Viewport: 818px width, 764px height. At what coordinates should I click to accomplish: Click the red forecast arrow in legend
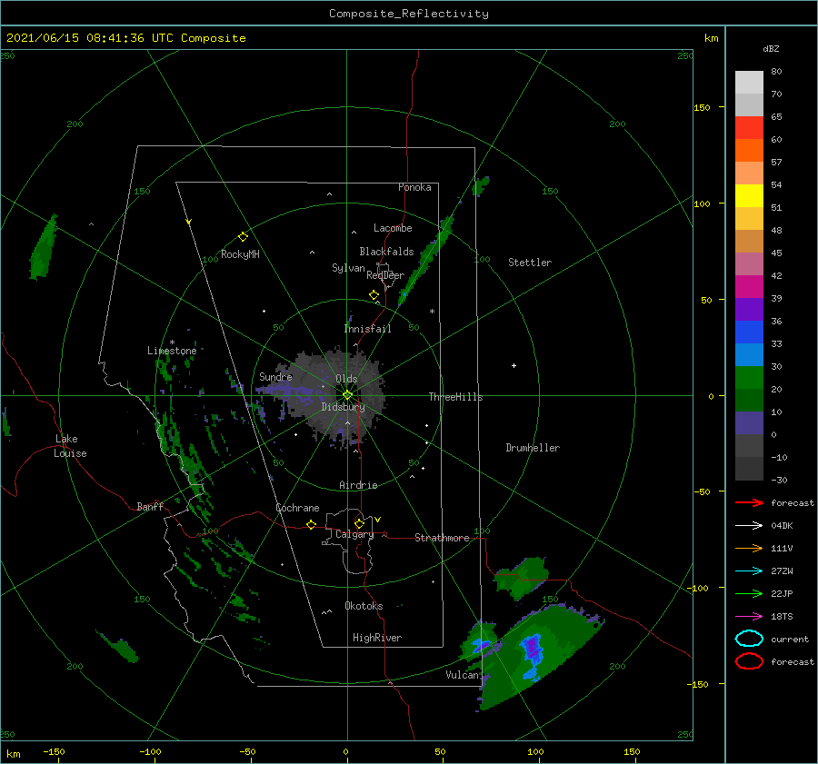(749, 502)
